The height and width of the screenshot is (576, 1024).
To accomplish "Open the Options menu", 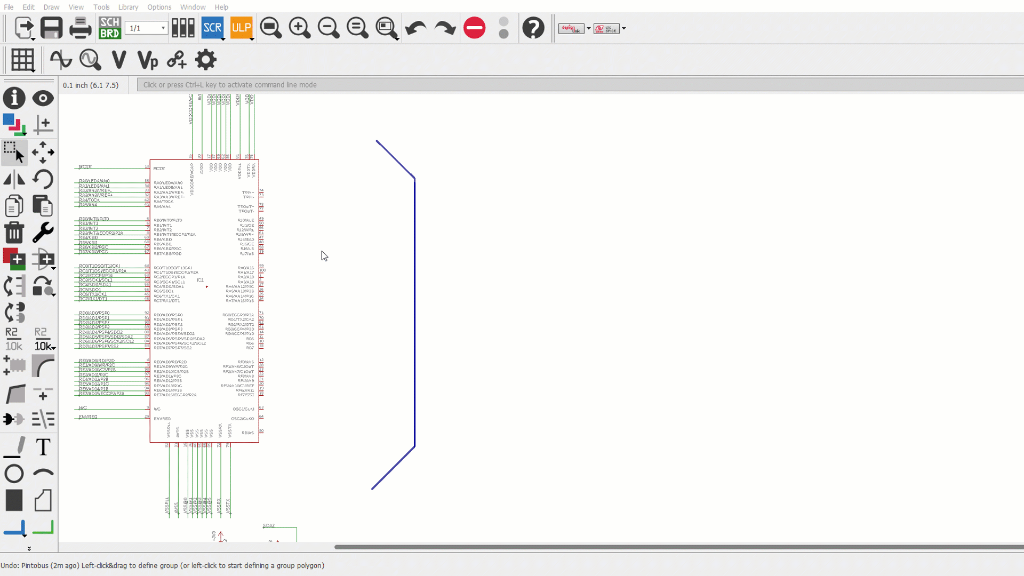I will tap(159, 7).
